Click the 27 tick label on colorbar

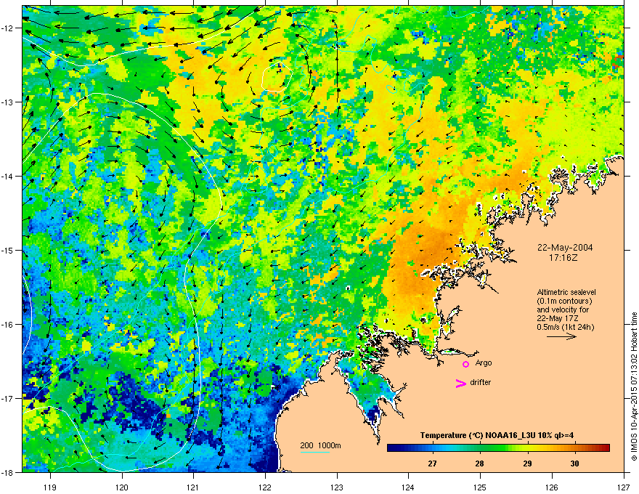(x=432, y=463)
